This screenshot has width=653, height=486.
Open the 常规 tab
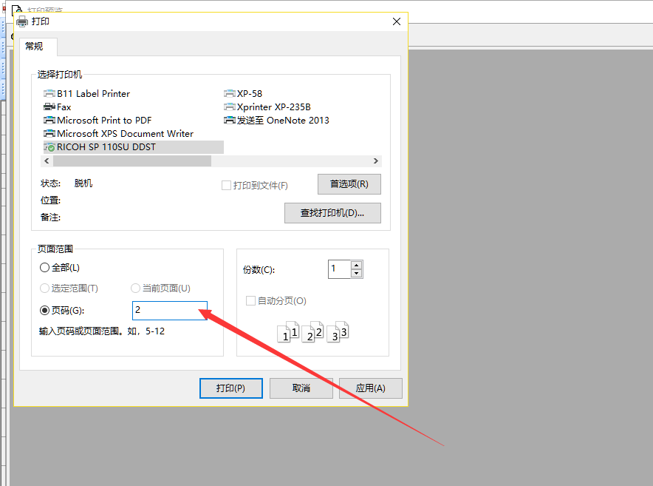click(x=35, y=47)
